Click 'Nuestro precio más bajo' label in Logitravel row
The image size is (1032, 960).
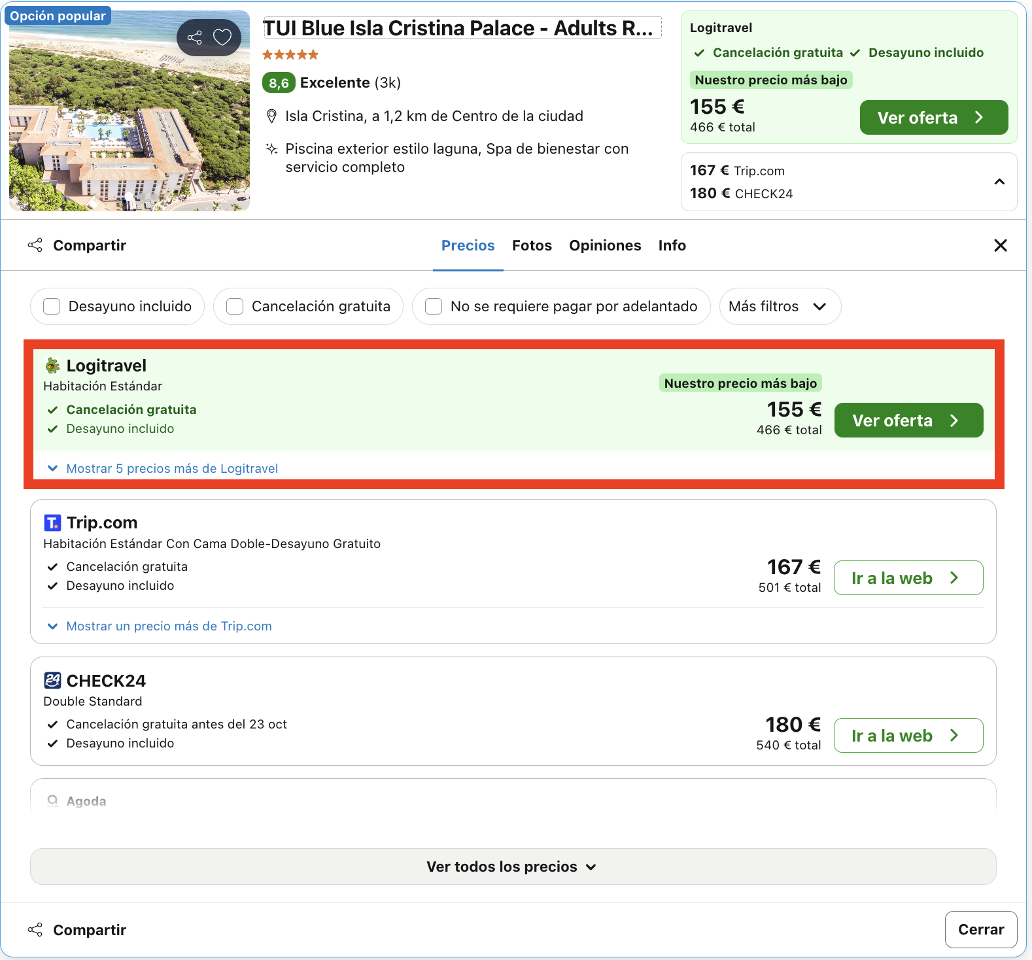(740, 383)
